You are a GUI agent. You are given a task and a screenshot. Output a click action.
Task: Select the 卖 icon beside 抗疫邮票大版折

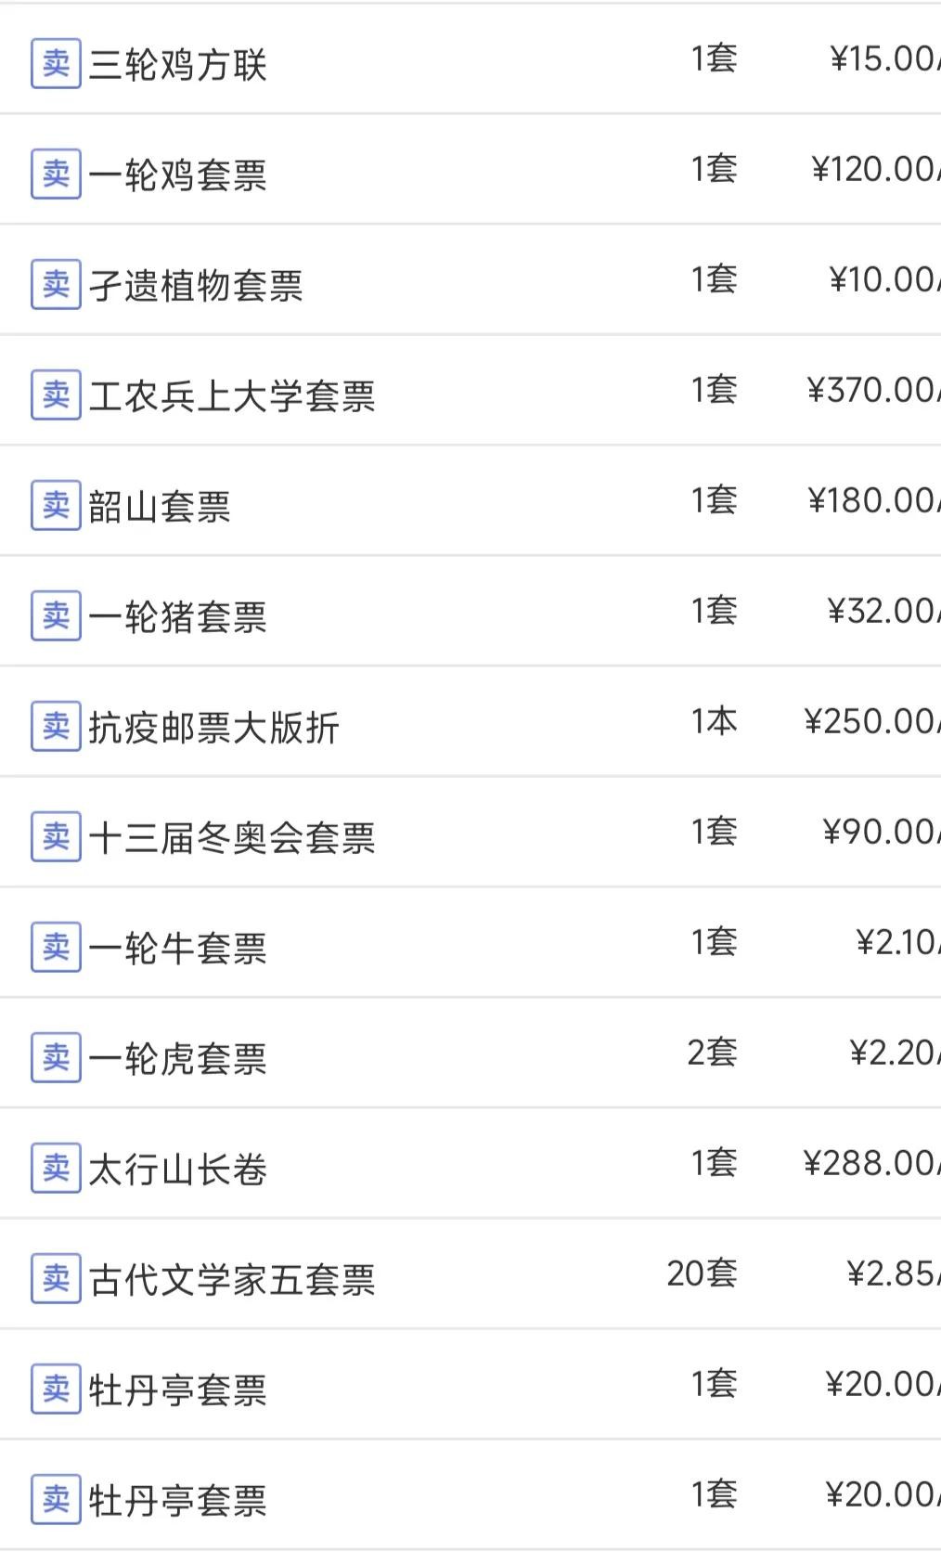[56, 726]
